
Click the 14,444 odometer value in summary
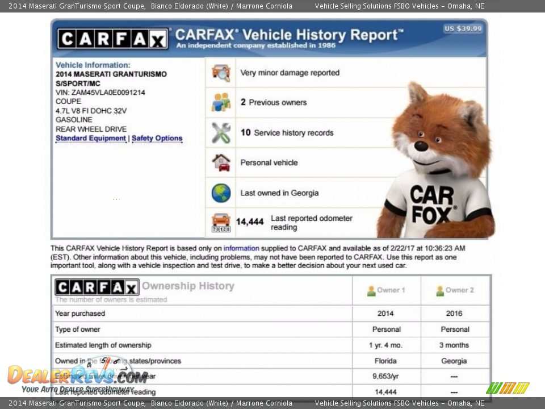click(x=250, y=222)
